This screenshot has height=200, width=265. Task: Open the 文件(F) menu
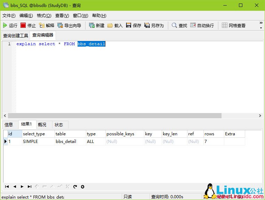click(9, 16)
